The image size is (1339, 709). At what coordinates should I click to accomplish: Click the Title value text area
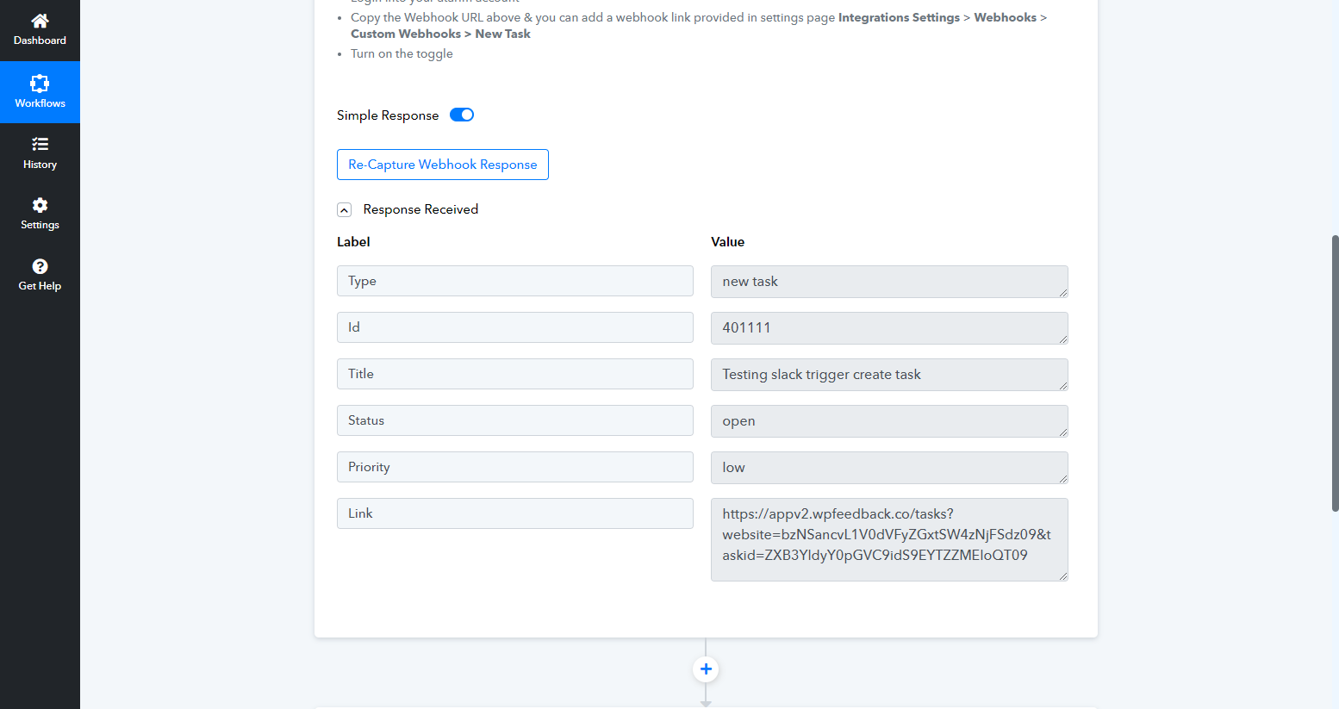888,375
